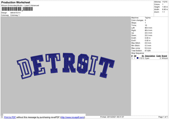Screen dimensions: 169x119
Task: Select the Printed: 20/12/2021 08:31:07 timestamp
Action: point(112,117)
